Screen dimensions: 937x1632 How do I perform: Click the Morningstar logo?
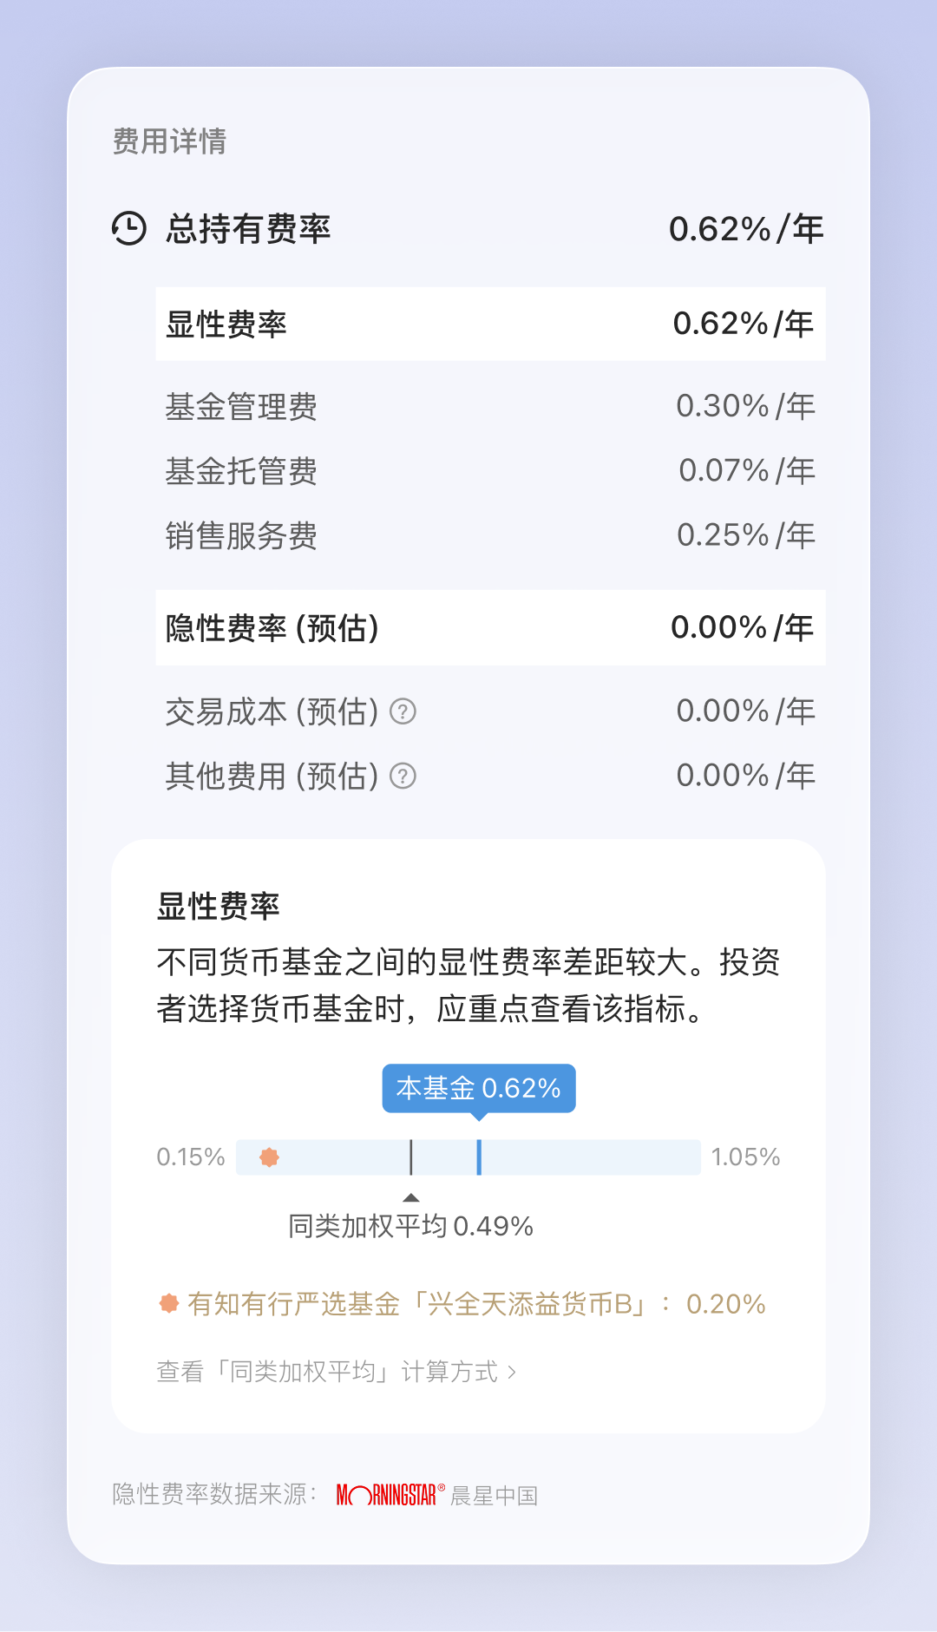[390, 1495]
